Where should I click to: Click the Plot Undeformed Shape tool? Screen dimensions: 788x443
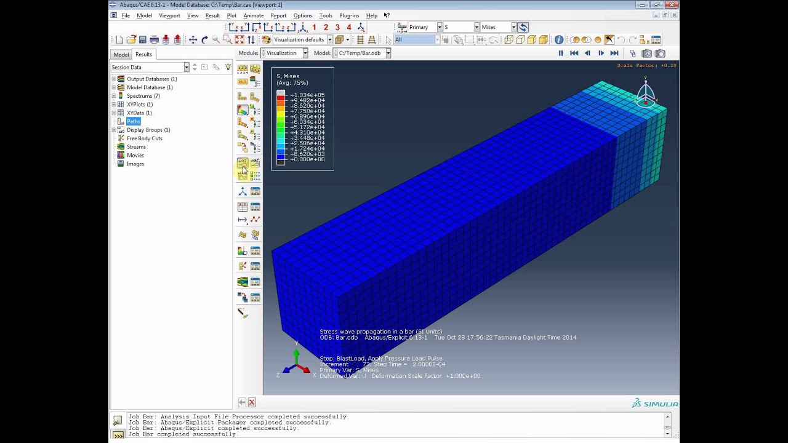[x=243, y=97]
